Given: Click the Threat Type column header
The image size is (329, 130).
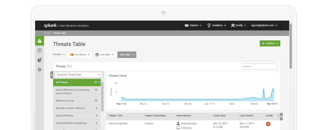Looking at the screenshot, I should [x=115, y=116].
